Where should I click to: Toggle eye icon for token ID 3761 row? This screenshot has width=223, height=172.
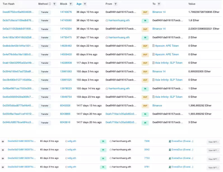pyautogui.click(x=3, y=167)
